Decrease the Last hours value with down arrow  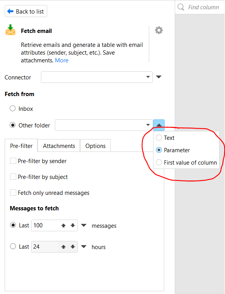(x=73, y=247)
